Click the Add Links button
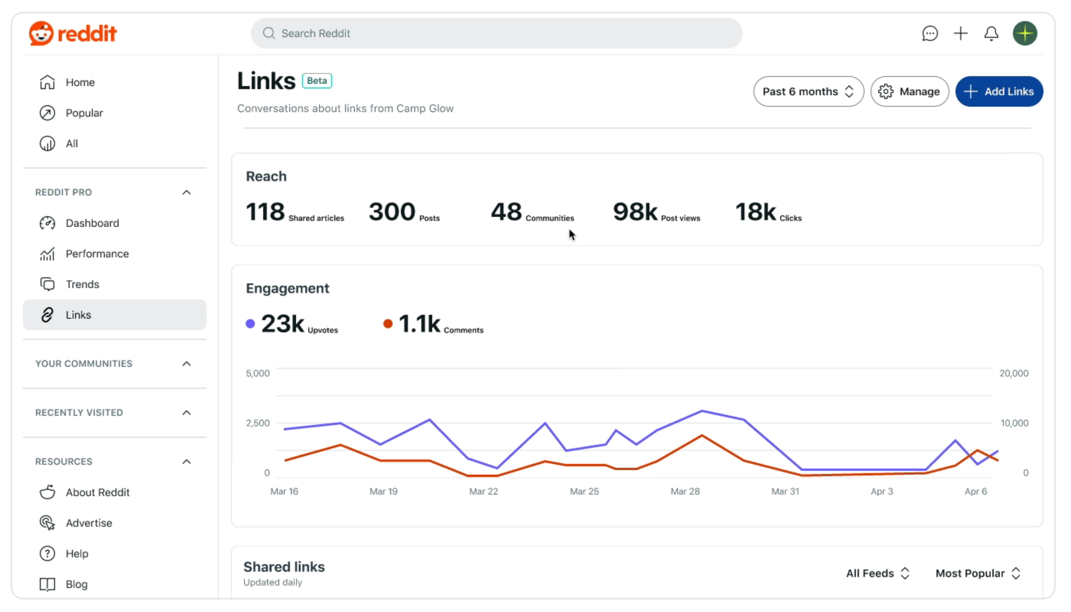 tap(998, 92)
